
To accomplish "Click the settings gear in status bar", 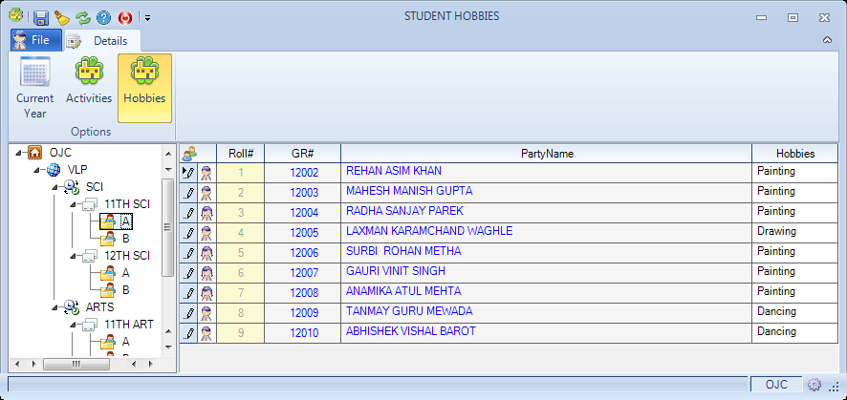I will 814,385.
